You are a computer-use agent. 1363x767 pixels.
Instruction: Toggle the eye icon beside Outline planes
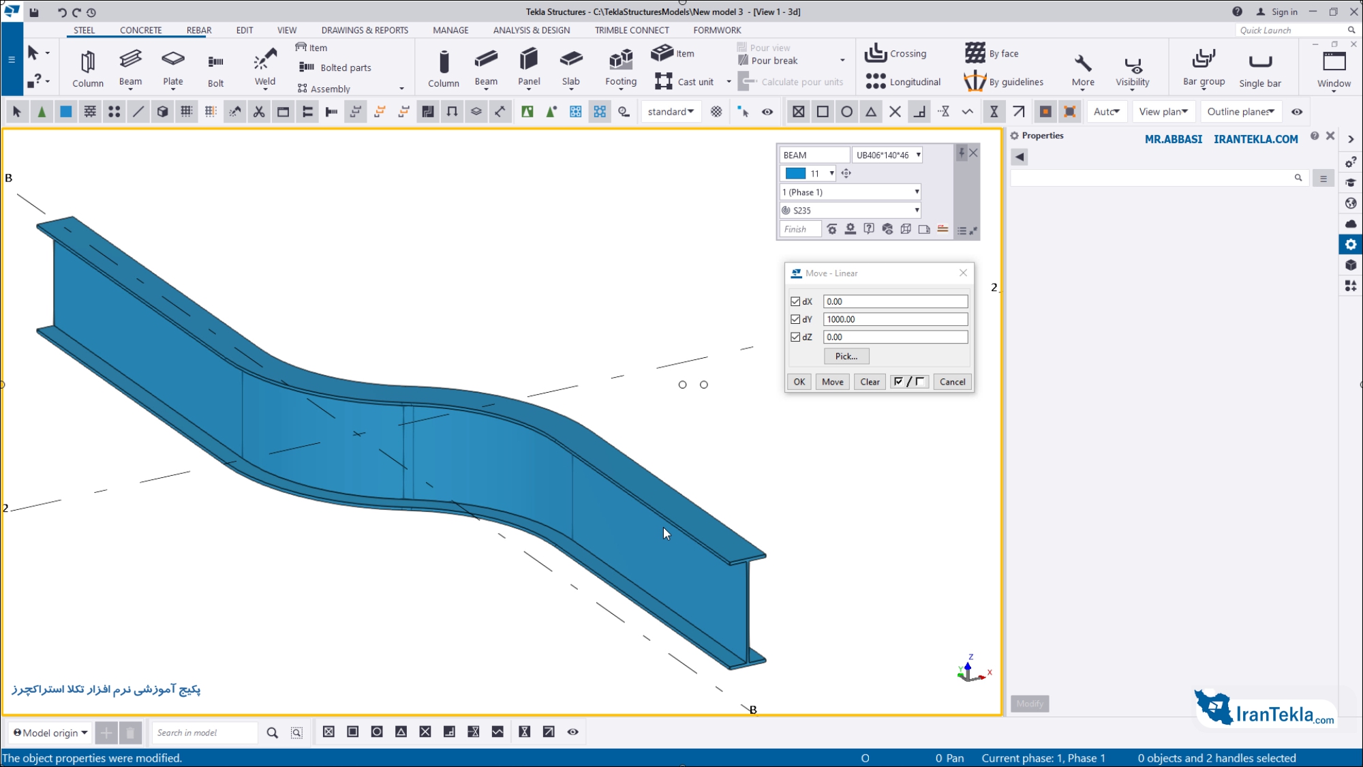click(x=1297, y=112)
